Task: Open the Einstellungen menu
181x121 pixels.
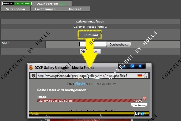Action: [x=45, y=9]
